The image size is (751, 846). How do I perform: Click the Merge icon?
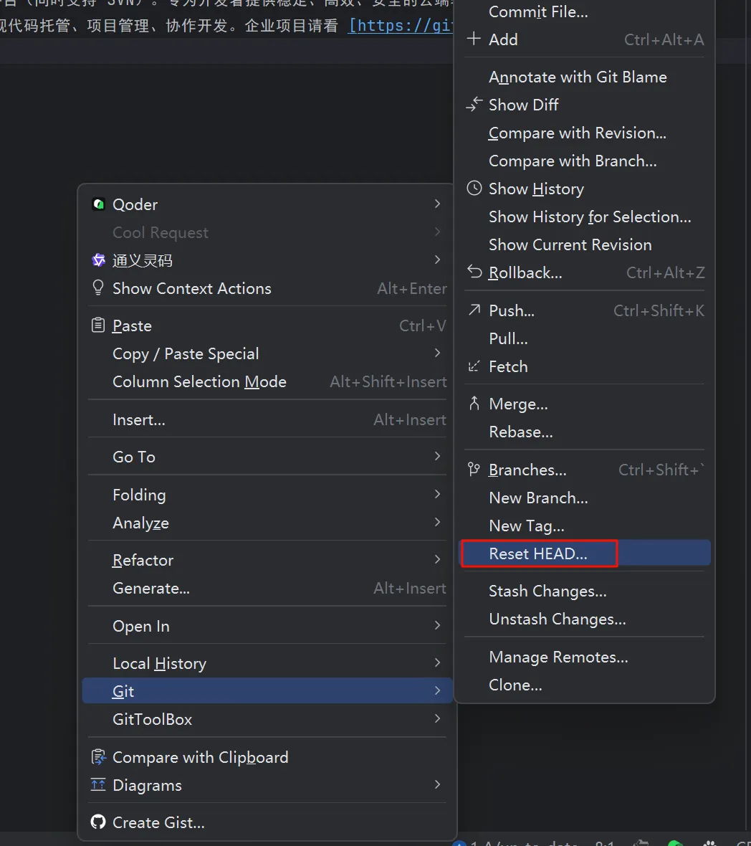coord(474,404)
